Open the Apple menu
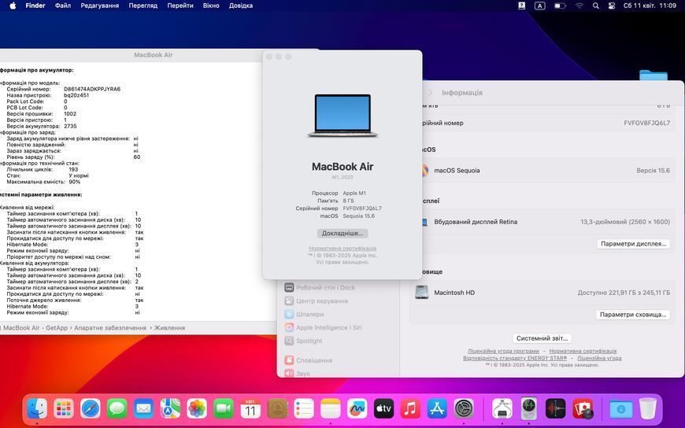The width and height of the screenshot is (685, 428). [13, 6]
